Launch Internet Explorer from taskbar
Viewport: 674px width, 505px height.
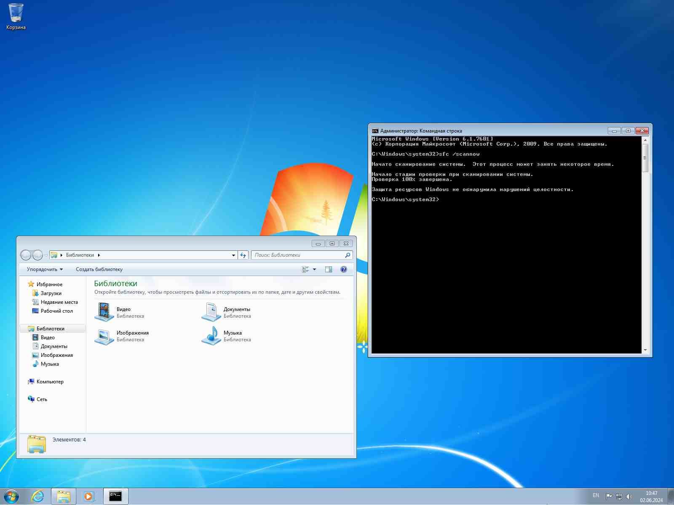[x=38, y=497]
